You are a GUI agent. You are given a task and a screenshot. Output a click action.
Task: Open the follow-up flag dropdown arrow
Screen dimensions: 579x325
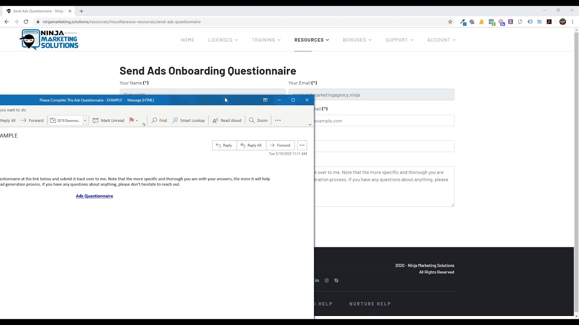(x=137, y=121)
